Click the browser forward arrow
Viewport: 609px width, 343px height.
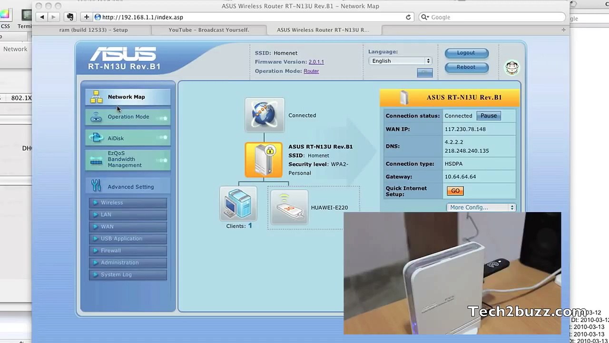pyautogui.click(x=53, y=17)
